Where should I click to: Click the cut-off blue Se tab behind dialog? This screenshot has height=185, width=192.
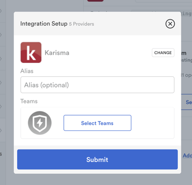click(189, 102)
